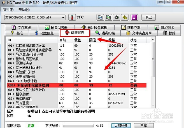Switch to the 文件夹占用率 tab
Screen dimensions: 184x128
pyautogui.click(x=139, y=33)
